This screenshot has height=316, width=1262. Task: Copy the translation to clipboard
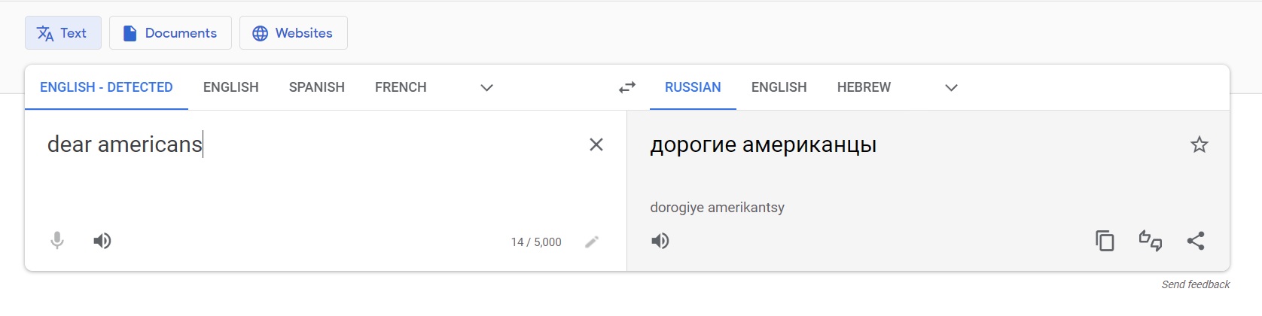click(x=1105, y=241)
